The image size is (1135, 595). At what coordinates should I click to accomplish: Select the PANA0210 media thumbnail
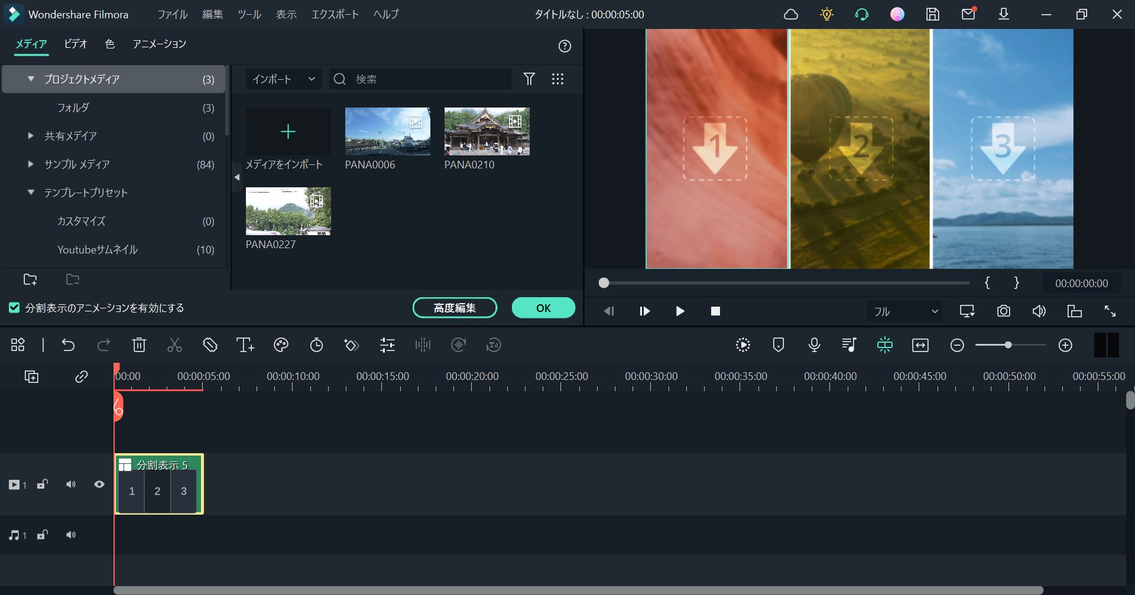[x=486, y=131]
